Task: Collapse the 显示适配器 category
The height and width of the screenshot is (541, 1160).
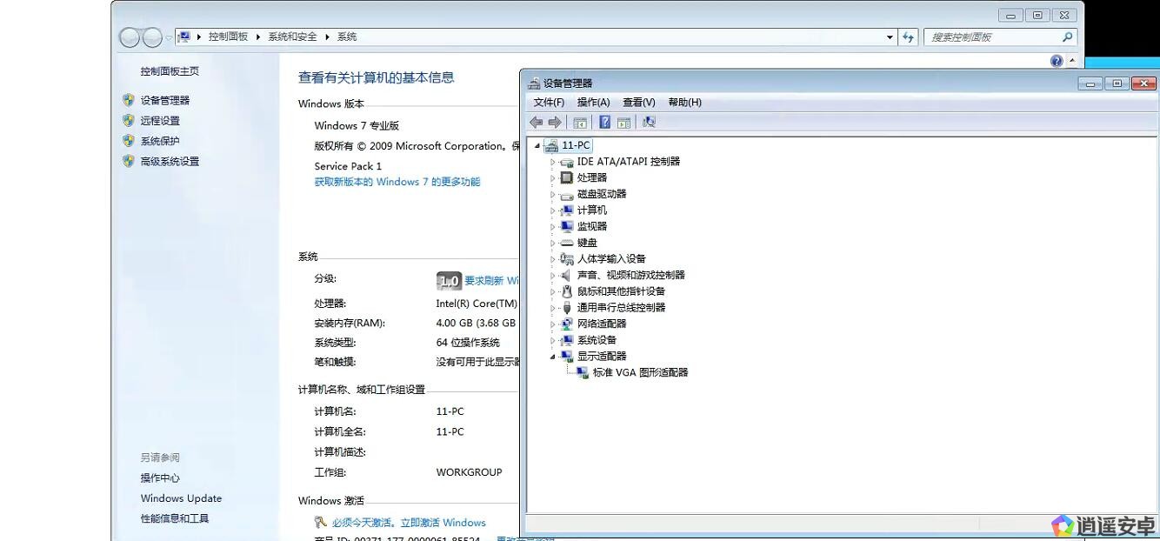Action: 552,357
